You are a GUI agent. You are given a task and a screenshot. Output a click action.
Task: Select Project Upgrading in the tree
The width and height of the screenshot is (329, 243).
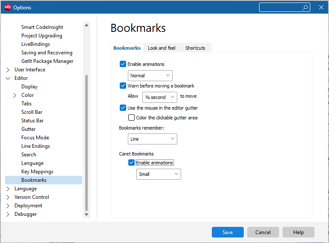click(x=41, y=36)
